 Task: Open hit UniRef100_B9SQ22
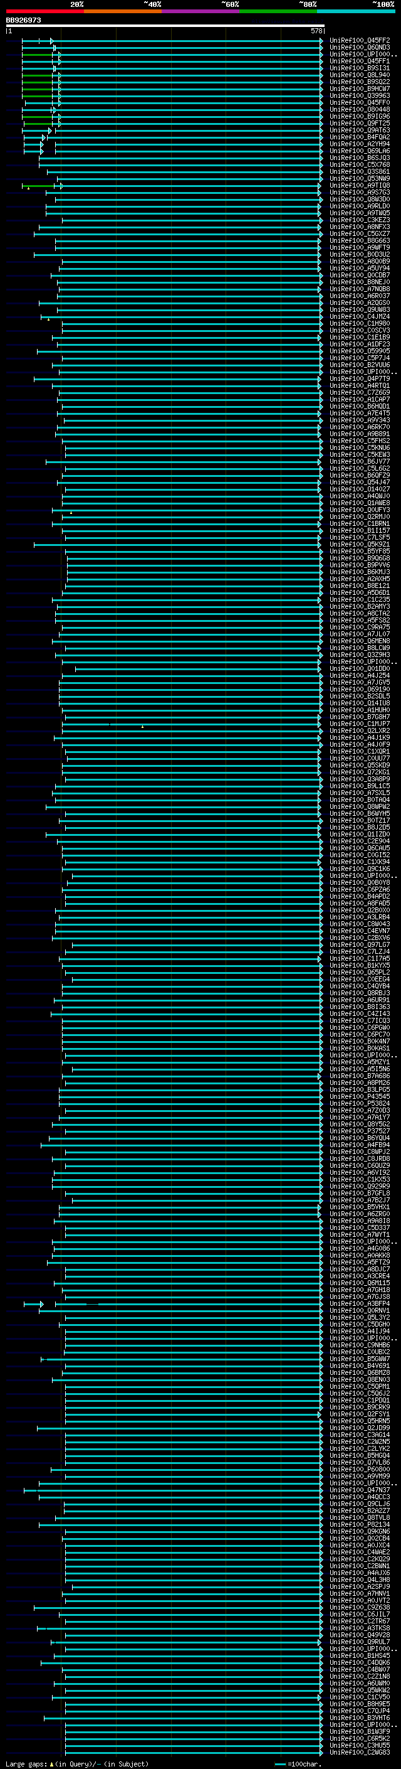tap(360, 82)
